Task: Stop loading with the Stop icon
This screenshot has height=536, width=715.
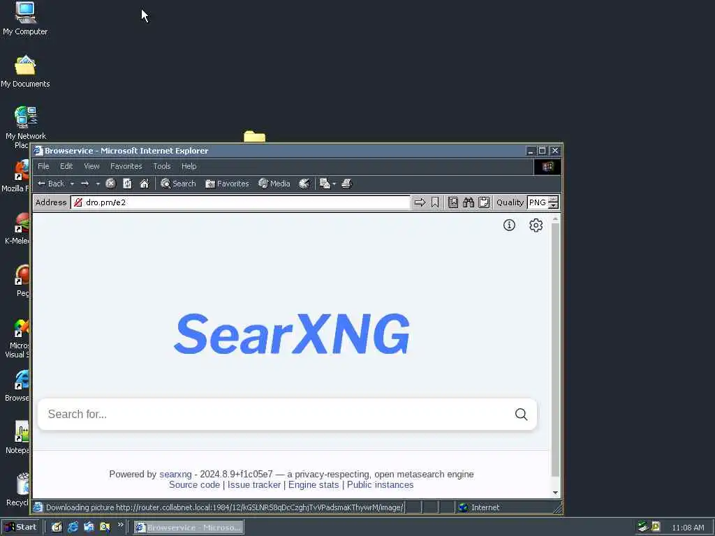Action: click(111, 184)
